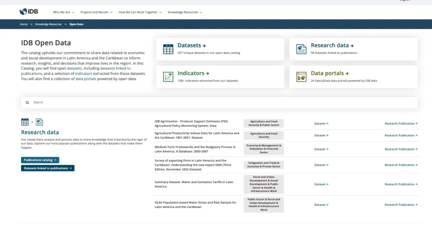Open Research Publication for Agricultural Productivity Indices
Image resolution: width=432 pixels, height=232 pixels.
coord(401,136)
